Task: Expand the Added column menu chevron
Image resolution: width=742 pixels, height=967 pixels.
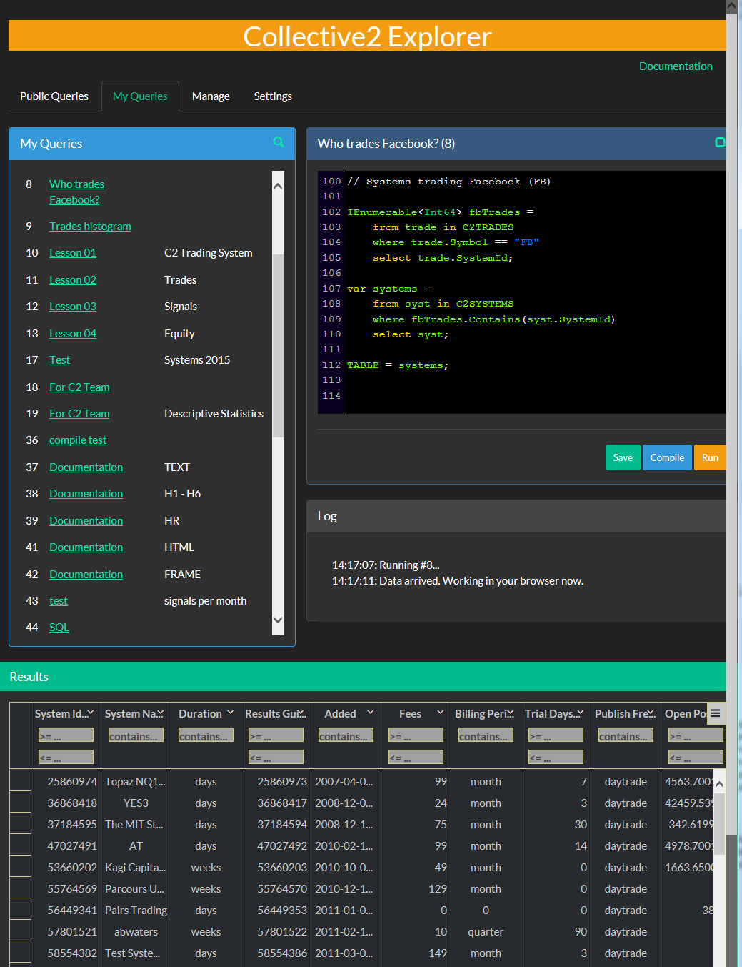Action: coord(370,713)
